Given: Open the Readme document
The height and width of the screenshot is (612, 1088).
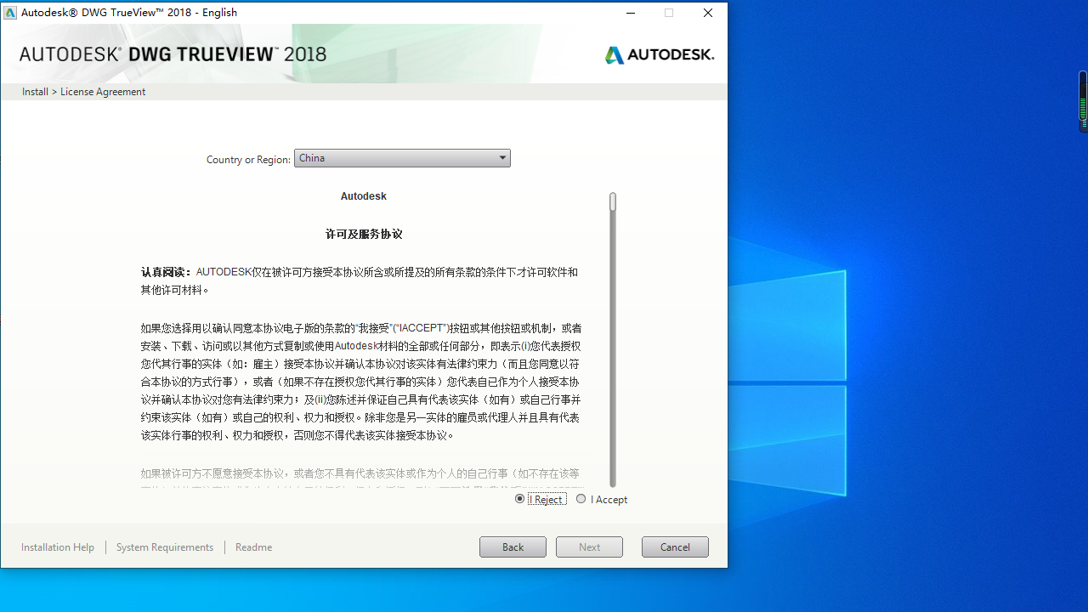Looking at the screenshot, I should click(253, 547).
